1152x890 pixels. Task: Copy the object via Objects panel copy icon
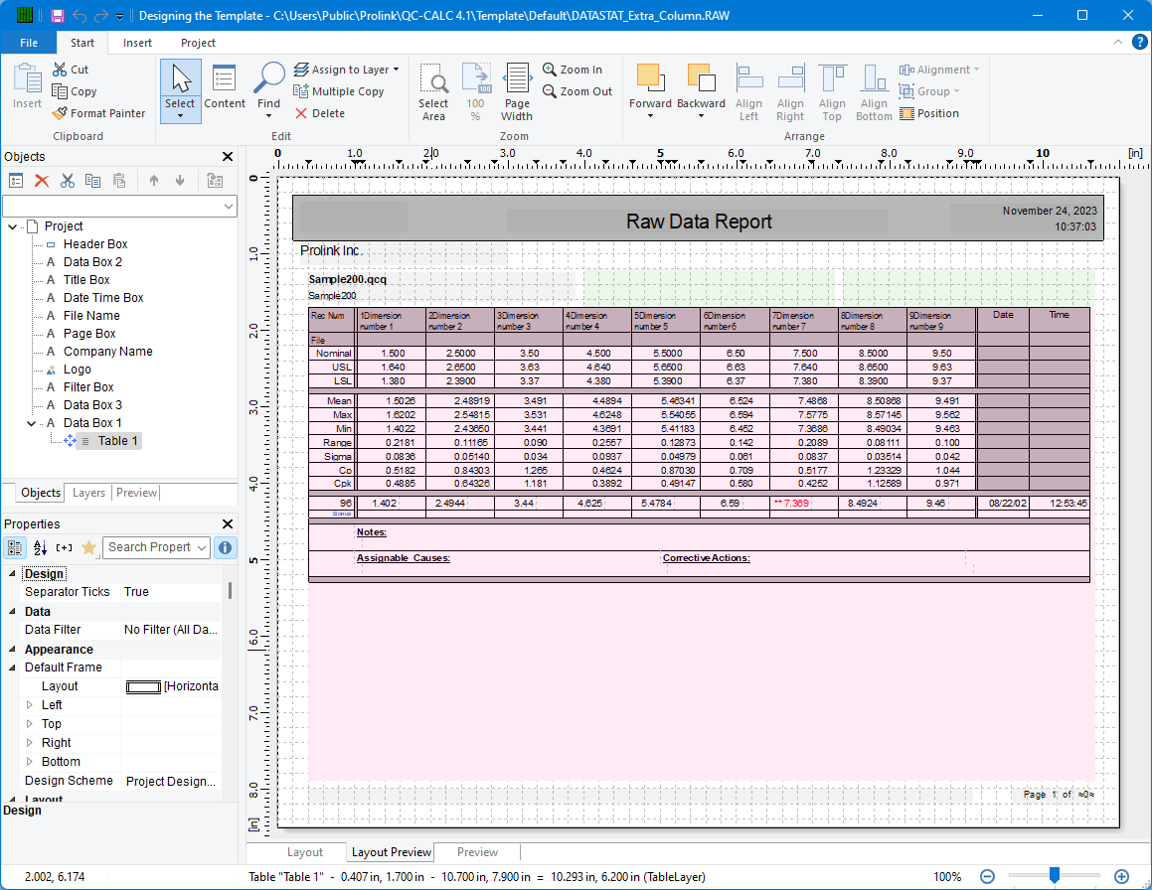pos(91,180)
